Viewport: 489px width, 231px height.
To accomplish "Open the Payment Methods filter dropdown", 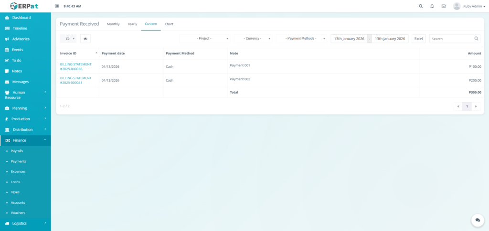I will [302, 39].
